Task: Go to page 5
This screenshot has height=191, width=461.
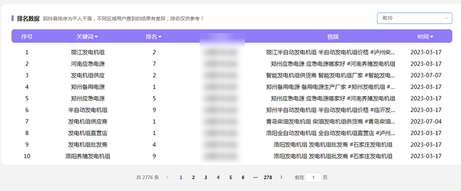Action: tap(230, 178)
